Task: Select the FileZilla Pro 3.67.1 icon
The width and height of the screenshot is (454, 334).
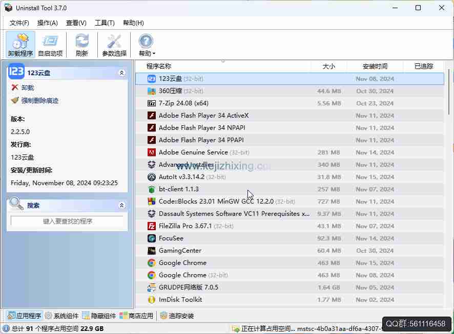Action: tap(152, 226)
